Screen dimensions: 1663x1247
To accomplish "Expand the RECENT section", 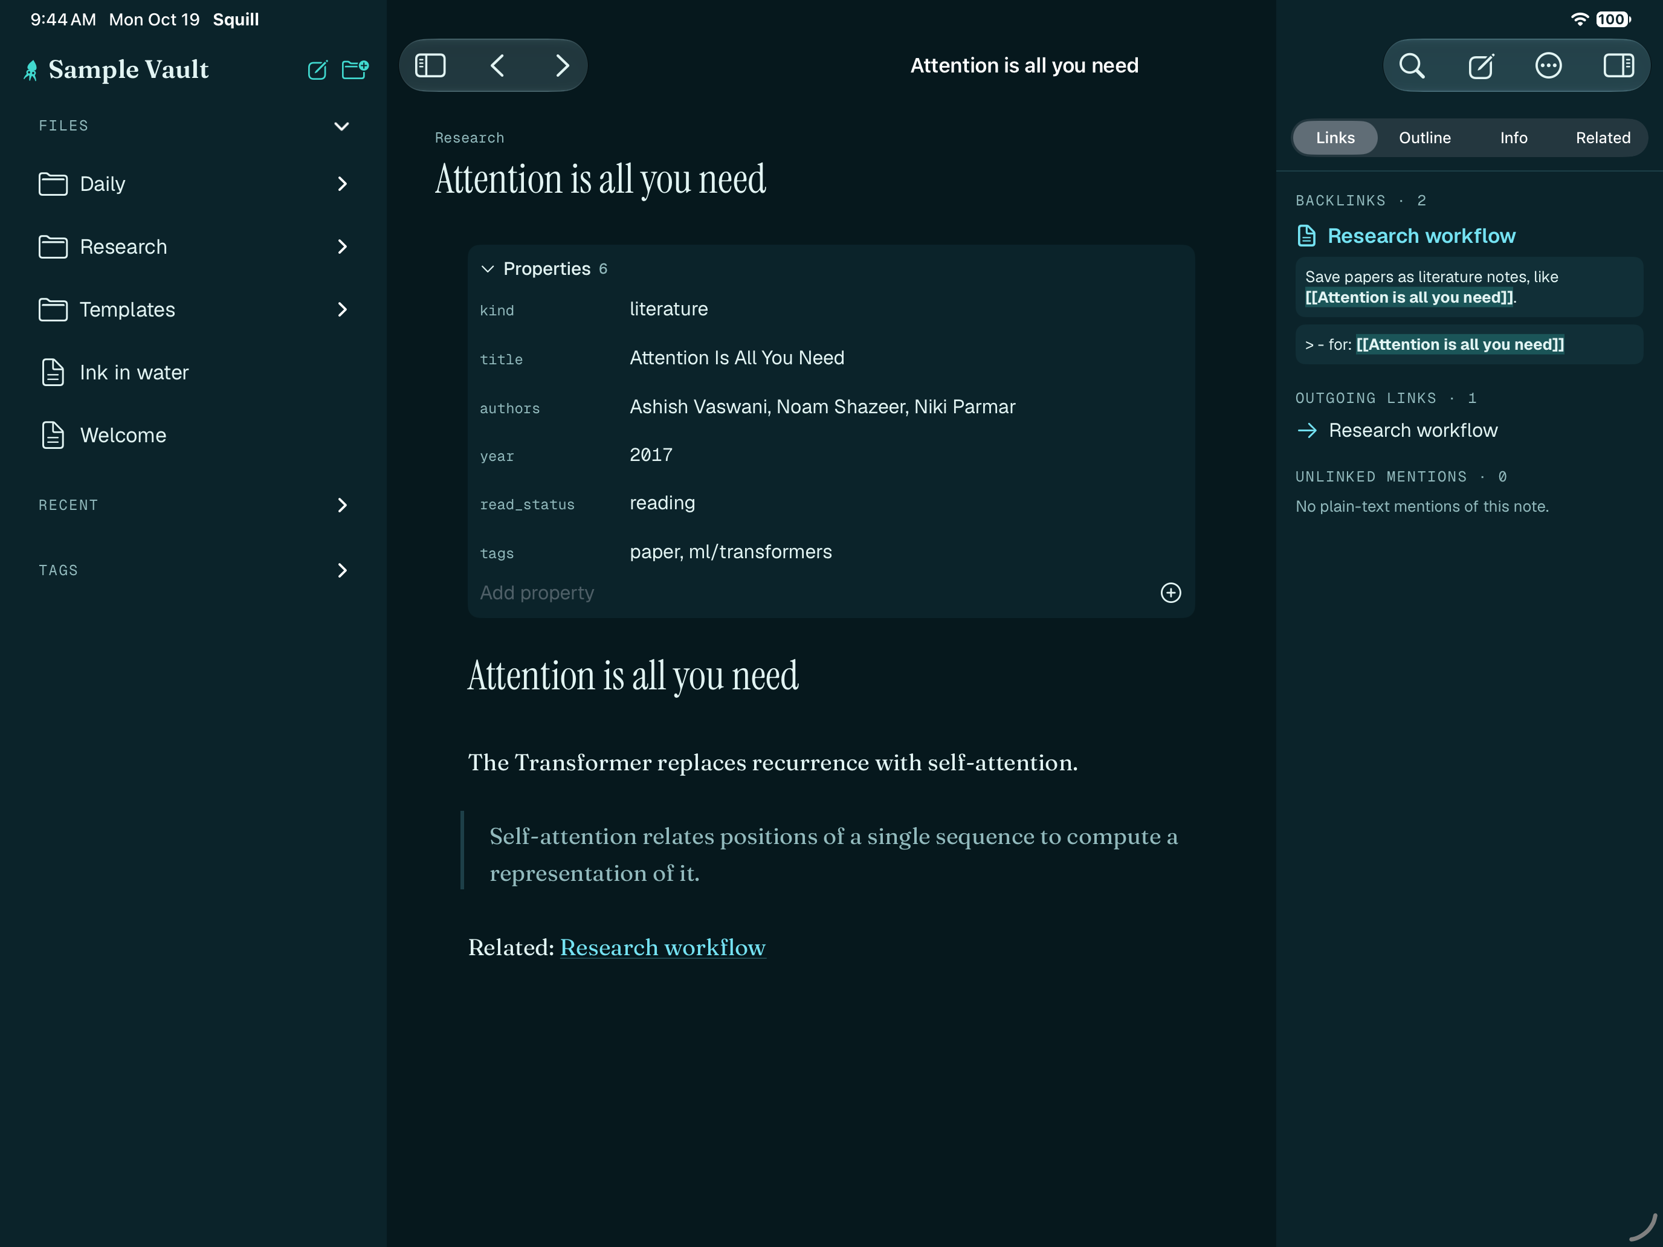I will [342, 506].
